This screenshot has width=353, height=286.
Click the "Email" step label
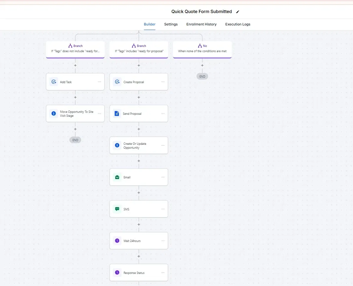(127, 177)
